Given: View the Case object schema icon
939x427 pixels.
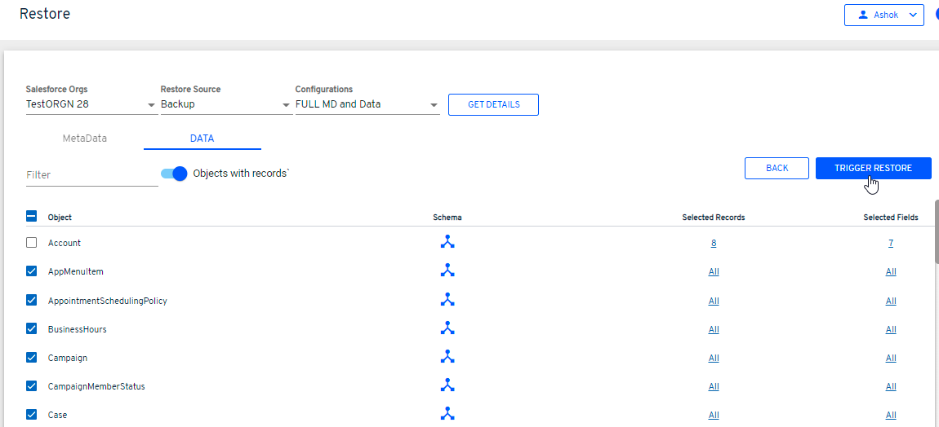Looking at the screenshot, I should (x=447, y=414).
